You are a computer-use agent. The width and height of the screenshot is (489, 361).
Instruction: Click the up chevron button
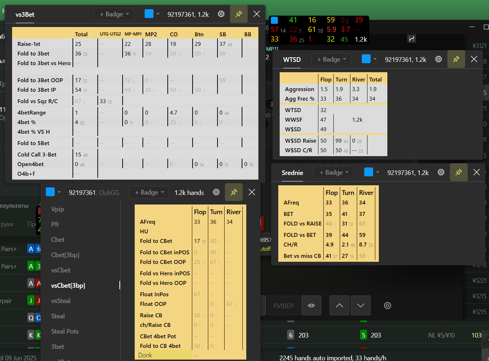pyautogui.click(x=339, y=306)
